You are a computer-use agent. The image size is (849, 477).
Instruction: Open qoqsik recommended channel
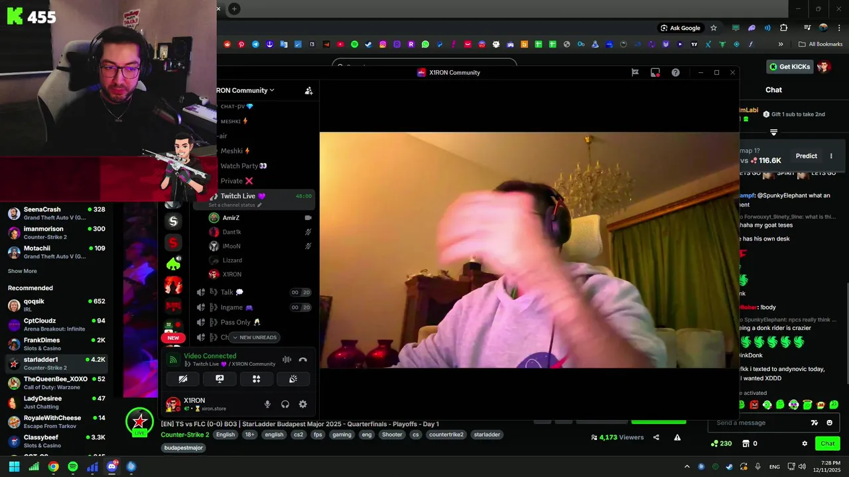(x=57, y=305)
